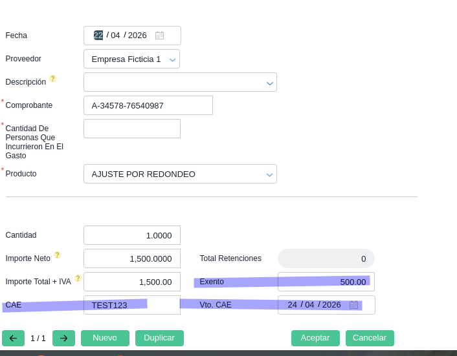Go to previous record arrow button
Viewport: 457px width, 356px height.
[13, 338]
